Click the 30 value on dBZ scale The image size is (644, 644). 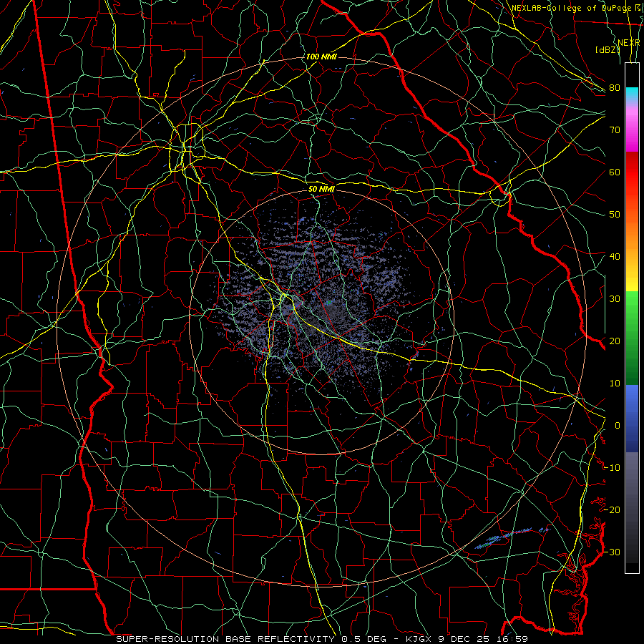(615, 299)
